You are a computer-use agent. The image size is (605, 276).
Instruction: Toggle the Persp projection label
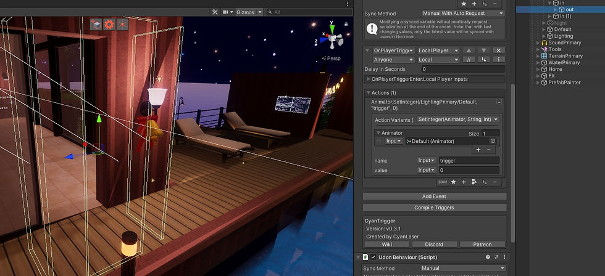pos(332,59)
